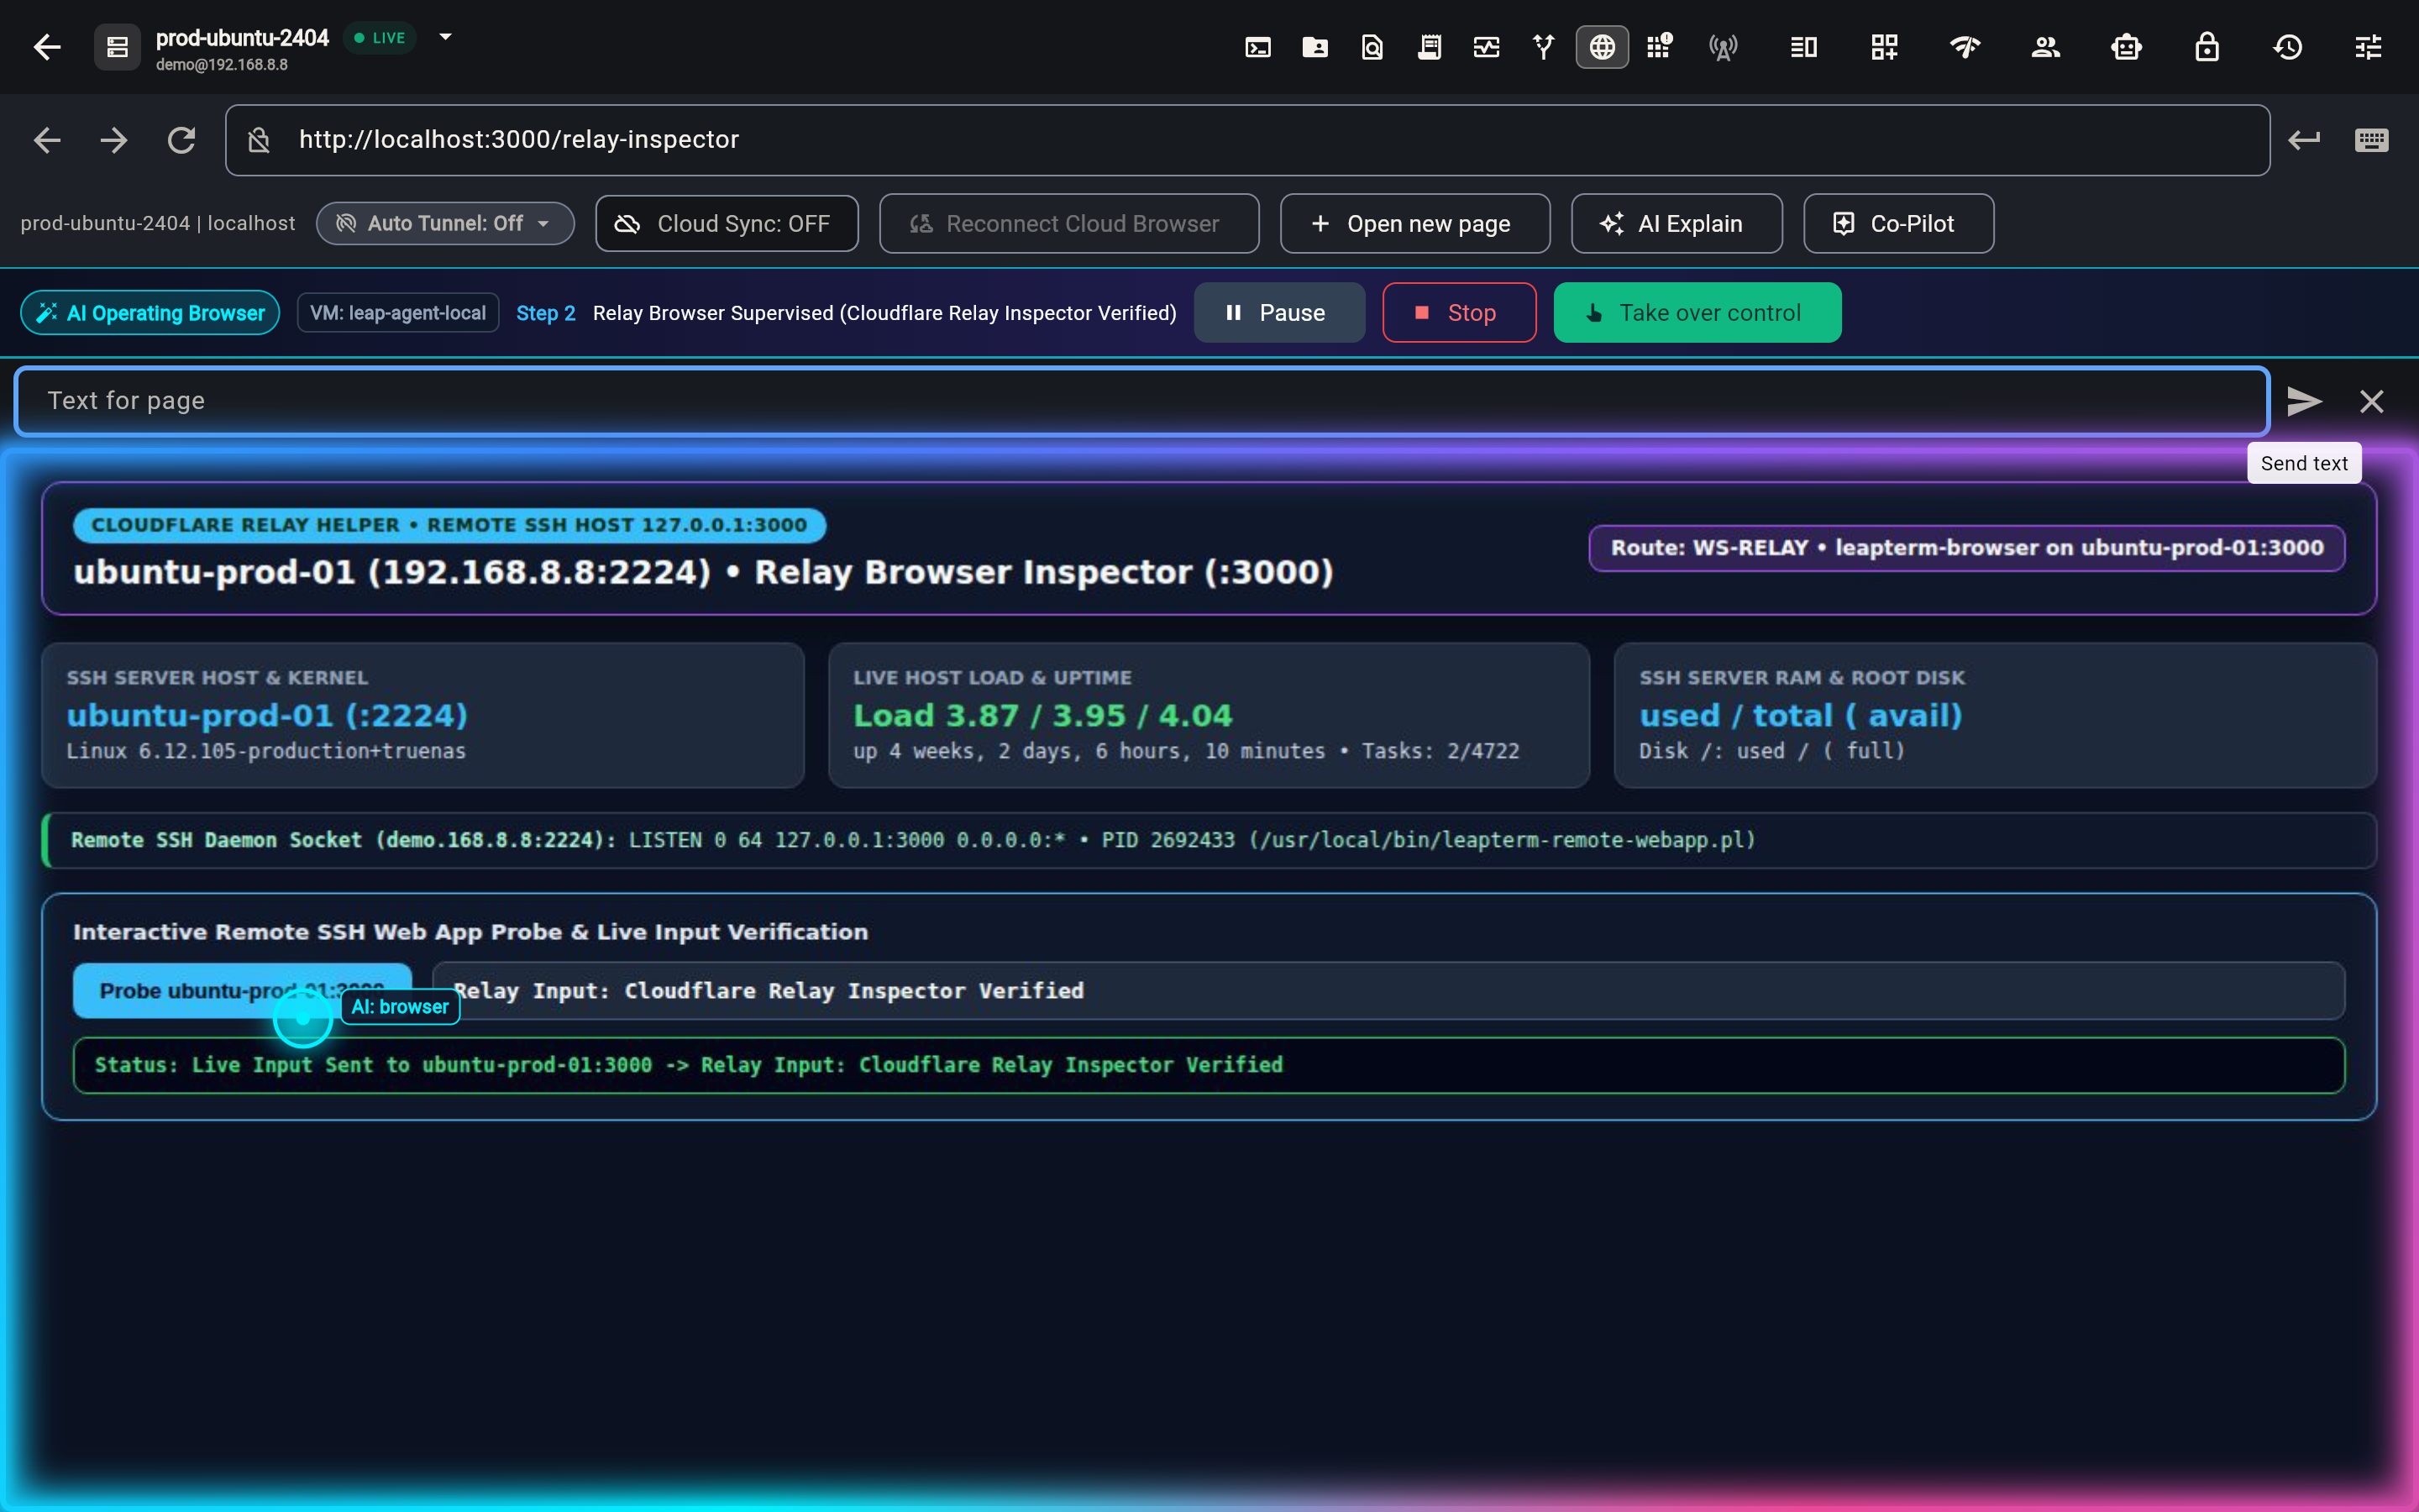This screenshot has height=1512, width=2419.
Task: Toggle Cloud Sync: OFF
Action: coord(727,223)
